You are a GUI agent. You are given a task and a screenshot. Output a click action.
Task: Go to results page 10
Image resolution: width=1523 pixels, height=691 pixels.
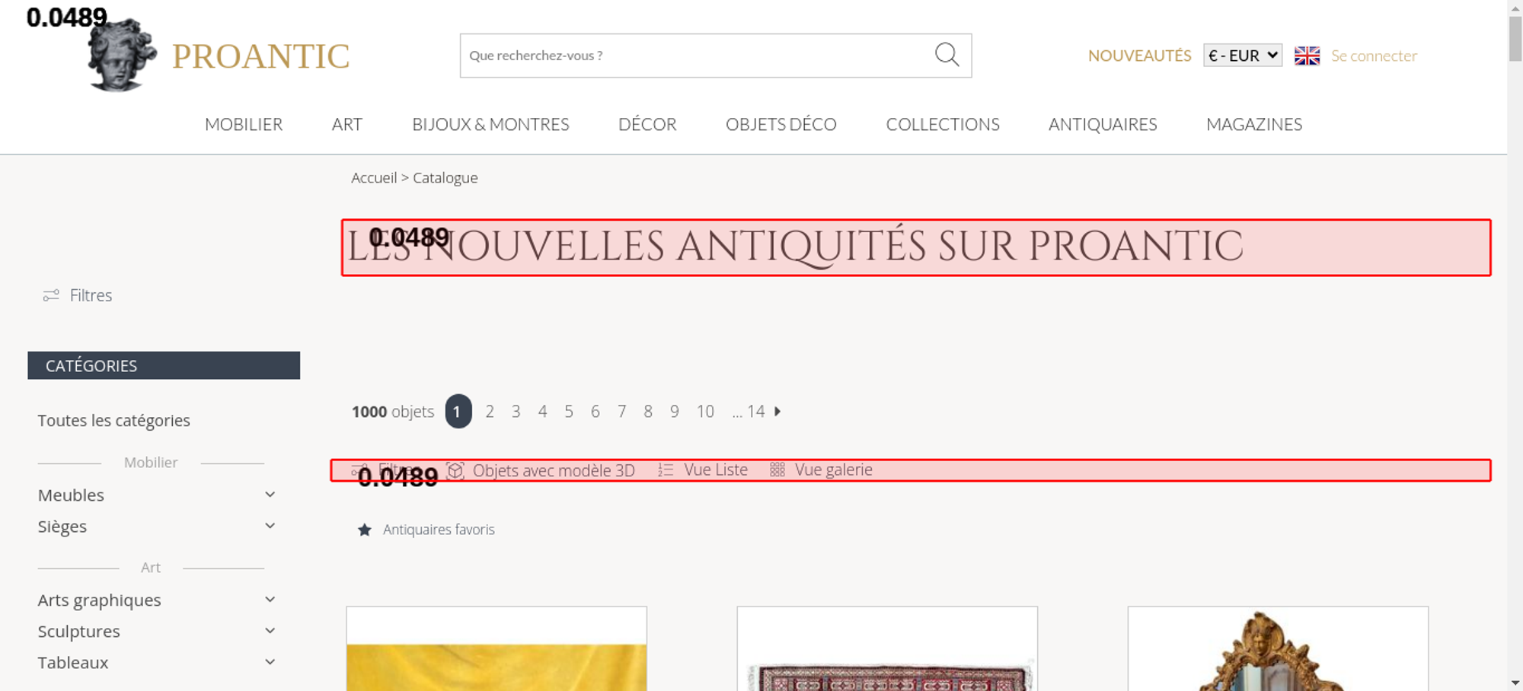[x=705, y=412]
